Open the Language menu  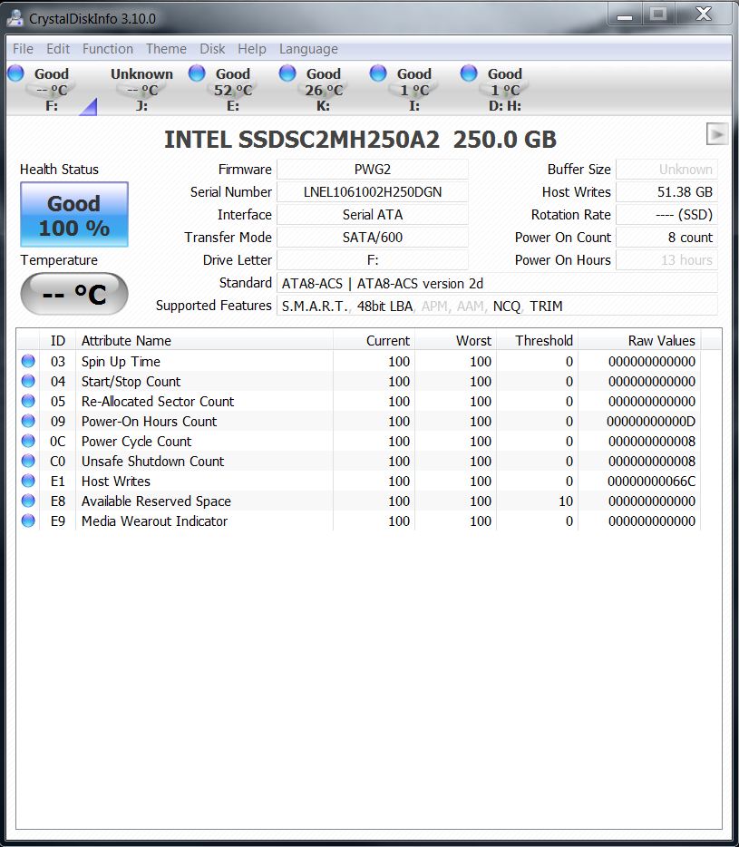[308, 49]
